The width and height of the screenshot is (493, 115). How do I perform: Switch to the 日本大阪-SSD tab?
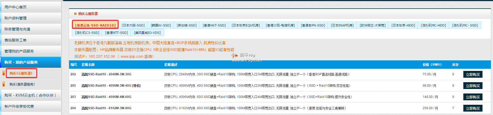click(133, 25)
